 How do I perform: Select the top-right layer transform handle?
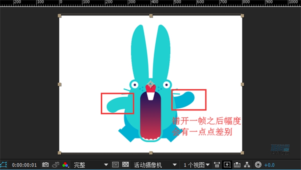pos(243,16)
